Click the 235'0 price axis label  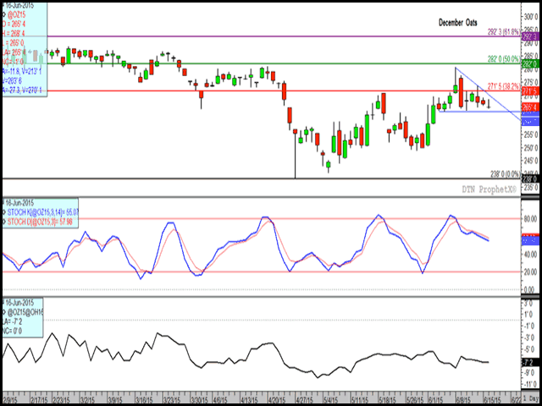pyautogui.click(x=532, y=188)
